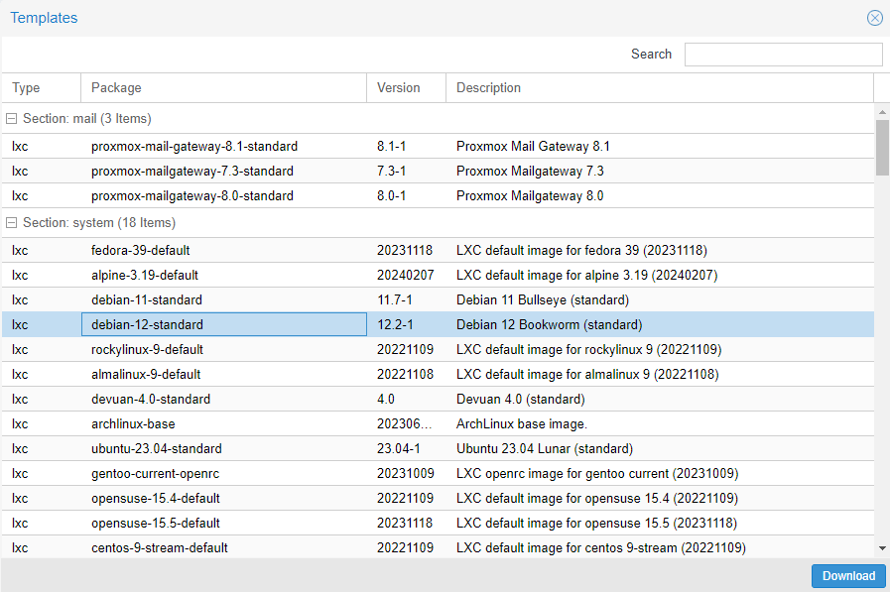Select the rockylinux-9-default template
The height and width of the screenshot is (592, 890).
click(147, 350)
